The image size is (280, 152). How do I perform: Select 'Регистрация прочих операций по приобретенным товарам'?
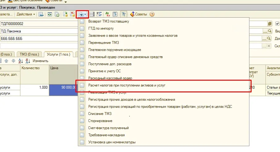(163, 107)
